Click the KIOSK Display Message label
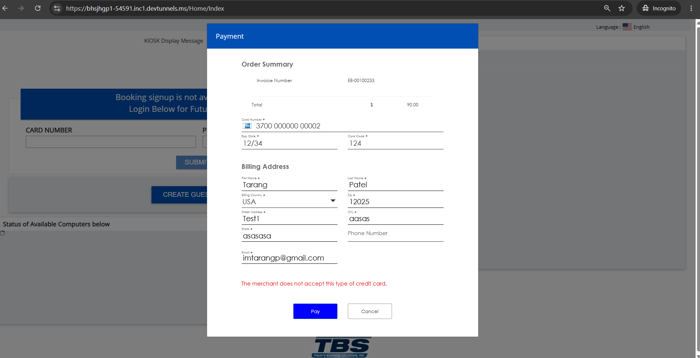The image size is (700, 358). (x=174, y=41)
